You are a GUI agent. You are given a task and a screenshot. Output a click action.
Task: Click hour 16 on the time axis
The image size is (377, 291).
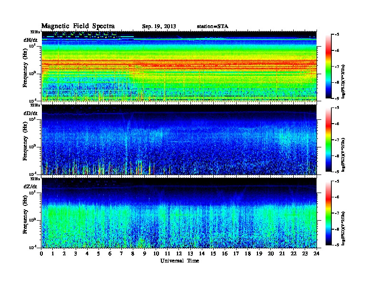click(225, 254)
